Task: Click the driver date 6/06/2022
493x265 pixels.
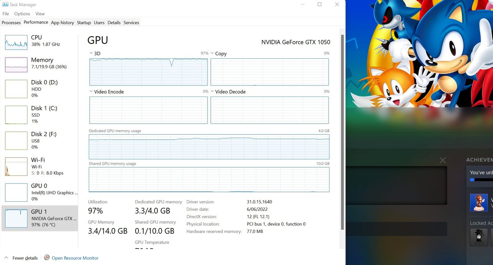Action: (257, 209)
